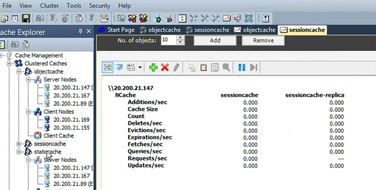
Task: Click the View Log Data cube icon
Action: (x=119, y=68)
